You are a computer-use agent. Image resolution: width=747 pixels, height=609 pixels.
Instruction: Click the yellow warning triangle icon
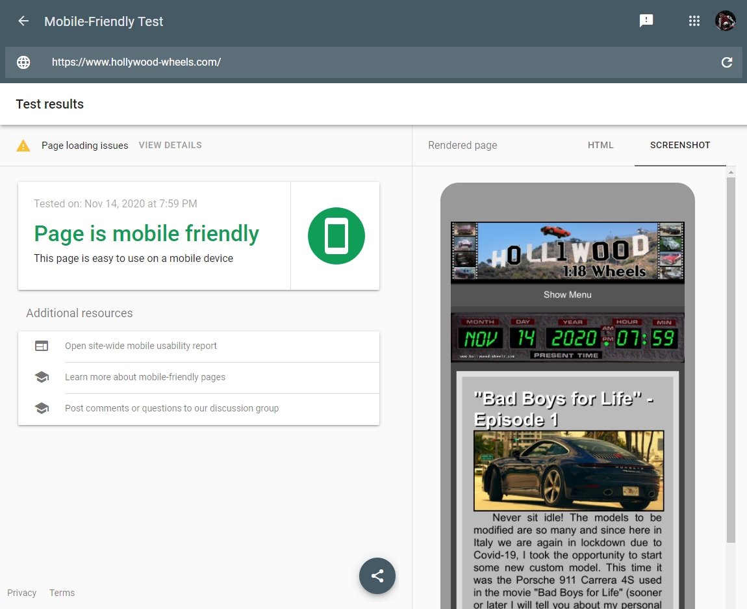23,146
